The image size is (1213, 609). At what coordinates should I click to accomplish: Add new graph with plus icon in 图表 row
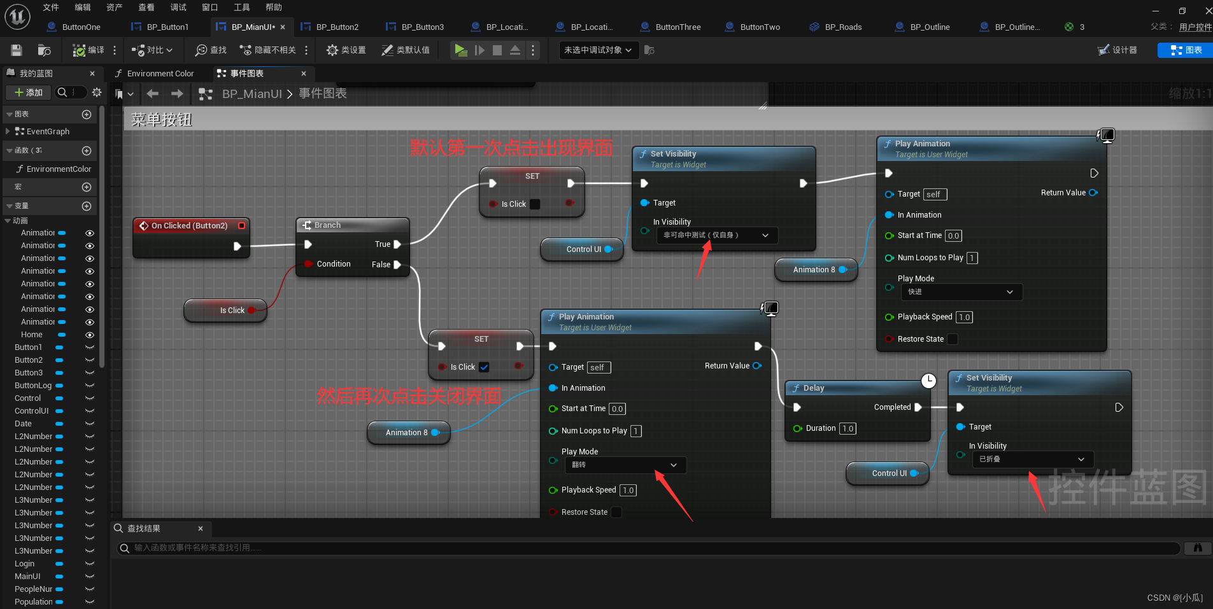(x=87, y=115)
